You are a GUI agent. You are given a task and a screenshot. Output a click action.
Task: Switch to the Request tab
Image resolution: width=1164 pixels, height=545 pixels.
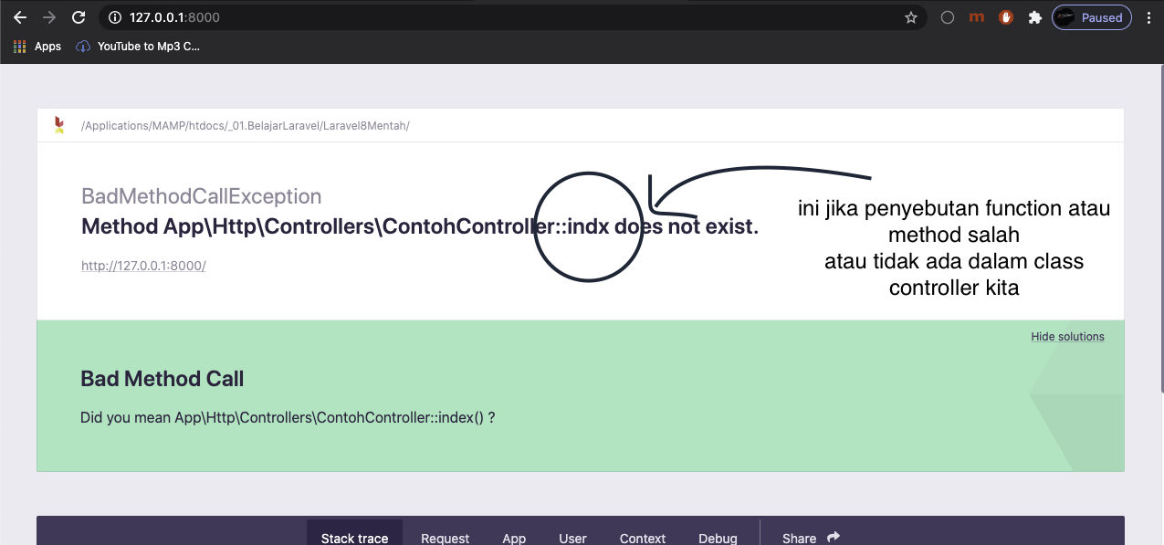pos(445,537)
